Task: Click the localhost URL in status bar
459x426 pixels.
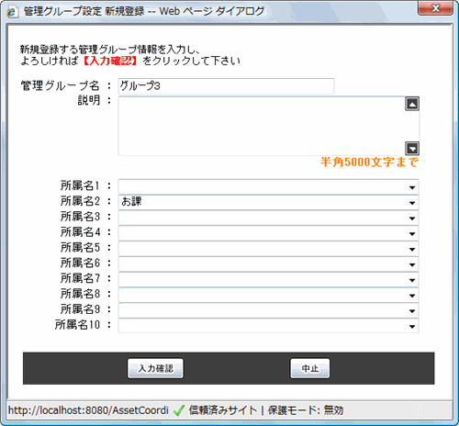Action: coord(88,410)
